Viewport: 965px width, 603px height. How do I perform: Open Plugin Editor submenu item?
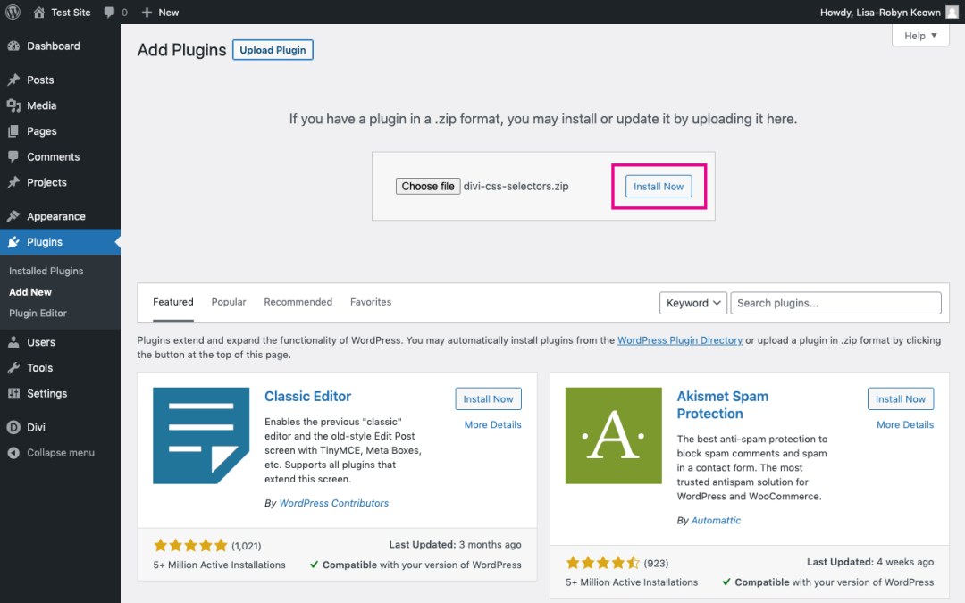pos(38,314)
